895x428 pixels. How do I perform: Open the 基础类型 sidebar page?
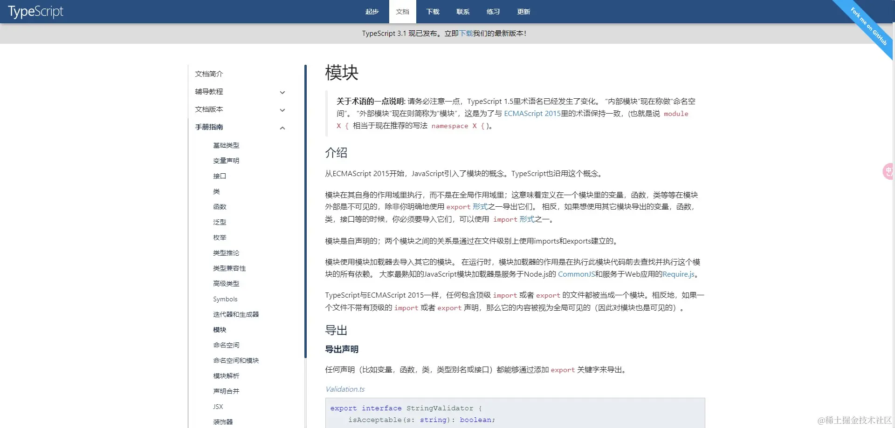tap(226, 145)
